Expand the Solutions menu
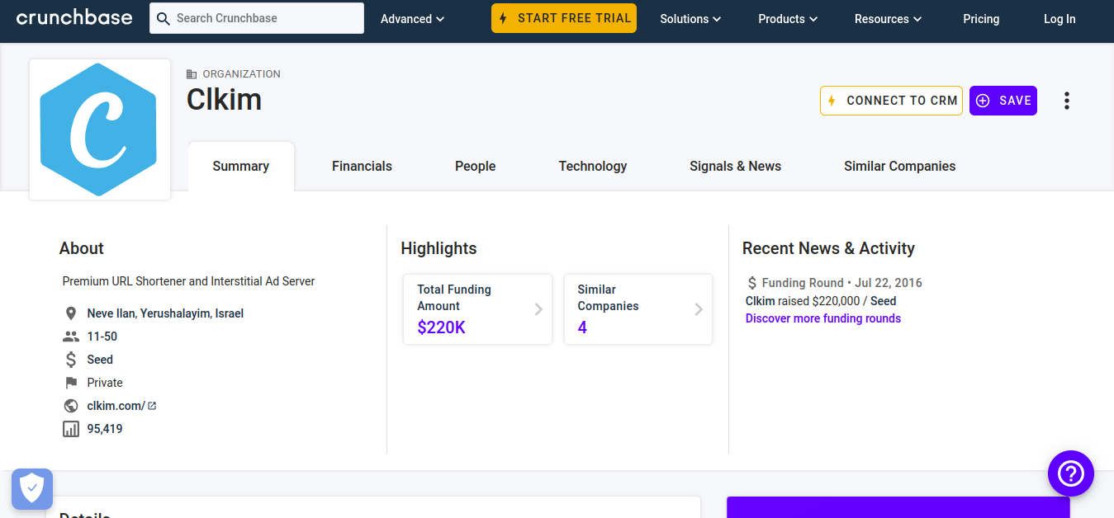This screenshot has width=1114, height=518. point(690,19)
